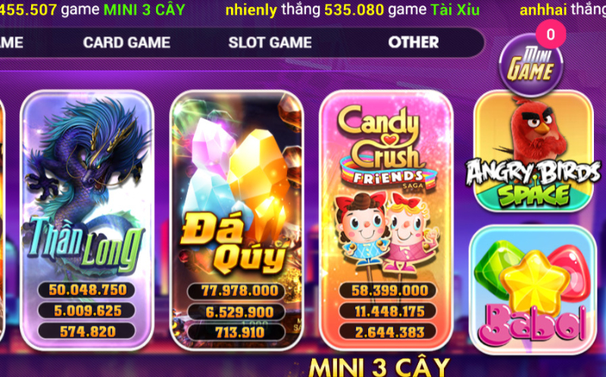Open the Babol candy game icon

(533, 290)
